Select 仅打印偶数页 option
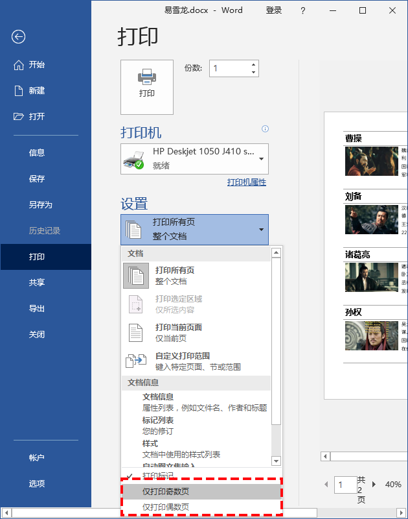 coord(201,507)
